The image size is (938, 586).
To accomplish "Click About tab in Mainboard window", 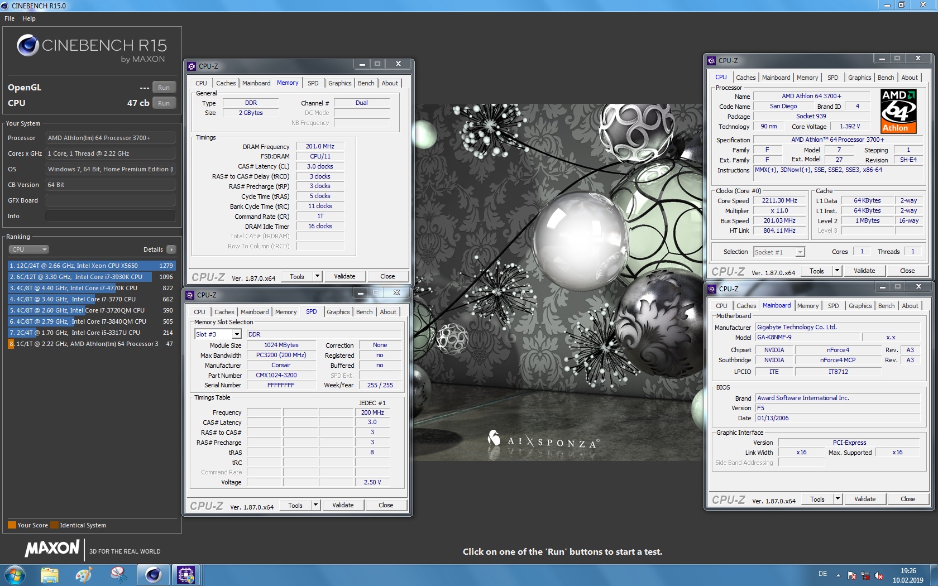I will coord(910,306).
